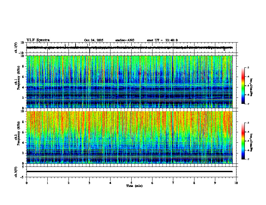
Task: Click the ch.1 spectrogram color scale bar
Action: 243,86
